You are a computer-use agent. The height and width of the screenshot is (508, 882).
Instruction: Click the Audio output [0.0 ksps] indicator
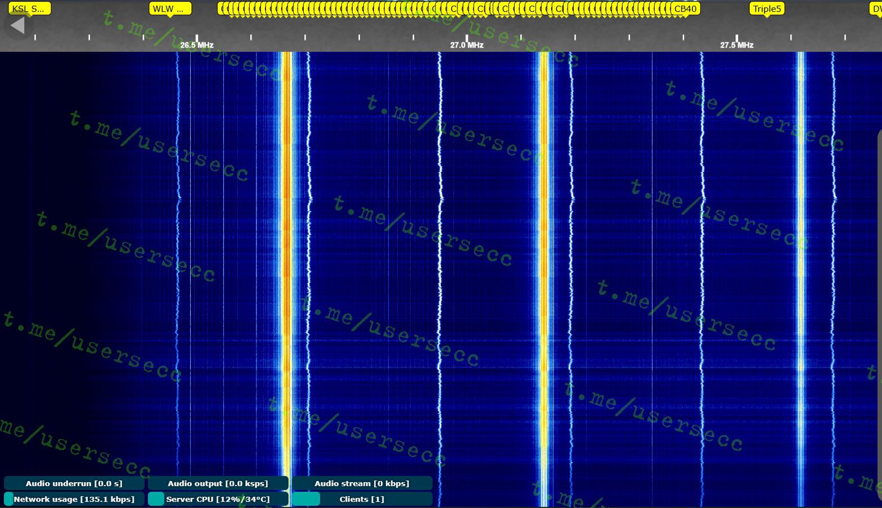218,483
